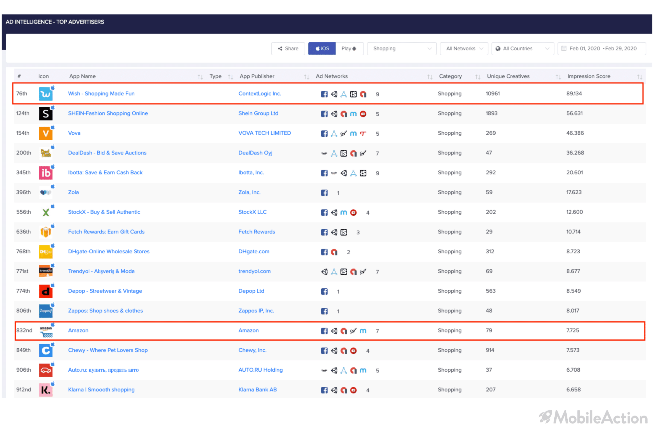This screenshot has width=654, height=436.
Task: Open the DealDash app icon
Action: 46,153
